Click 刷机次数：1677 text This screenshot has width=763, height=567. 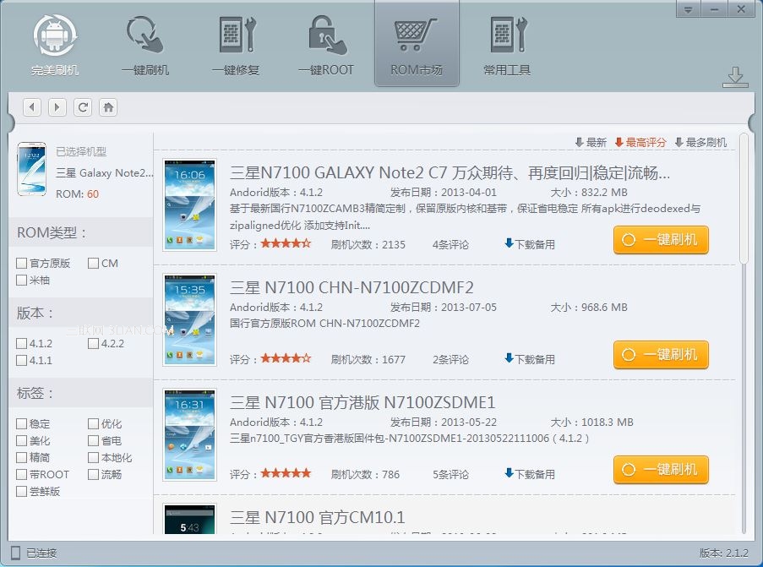pyautogui.click(x=368, y=359)
